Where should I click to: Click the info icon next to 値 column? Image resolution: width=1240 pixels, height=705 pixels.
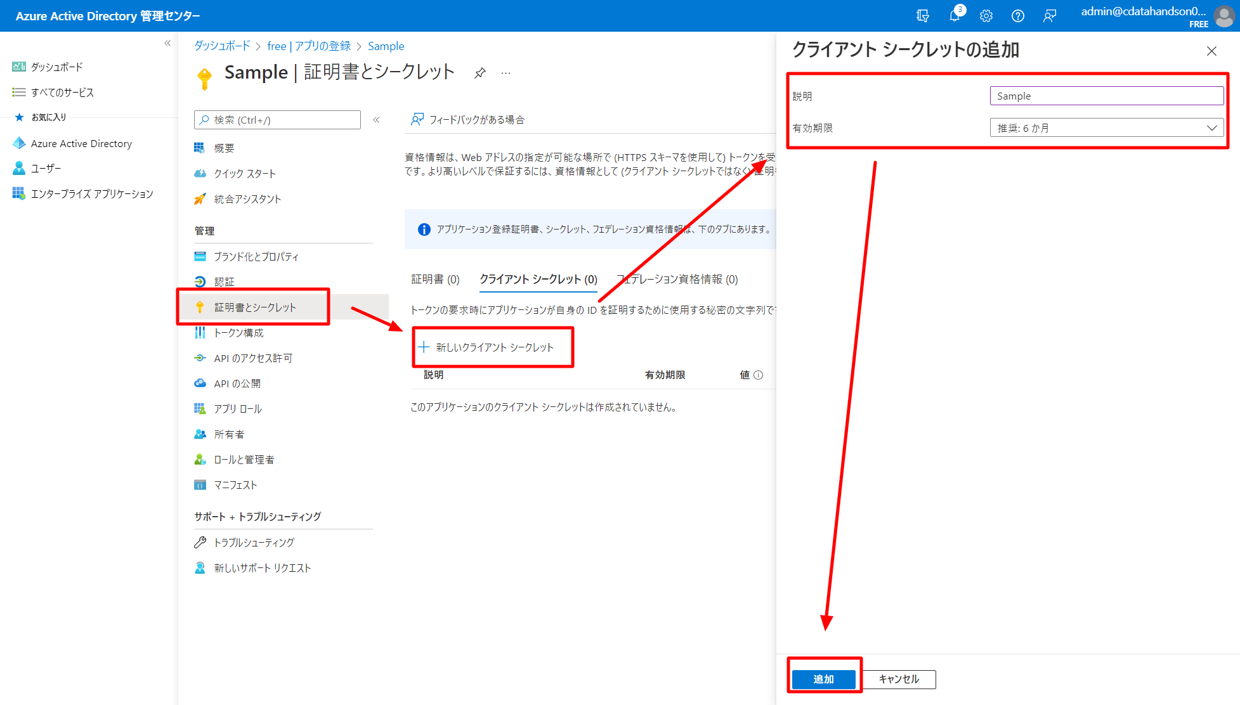click(758, 375)
